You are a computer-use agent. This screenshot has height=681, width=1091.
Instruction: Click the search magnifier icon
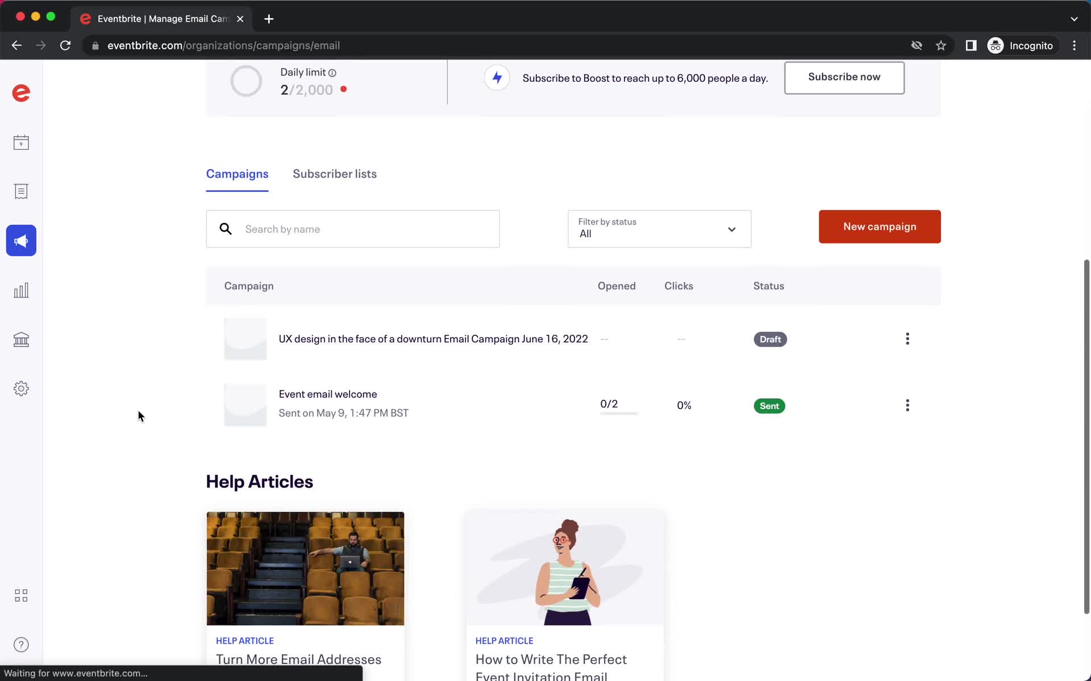coord(226,229)
